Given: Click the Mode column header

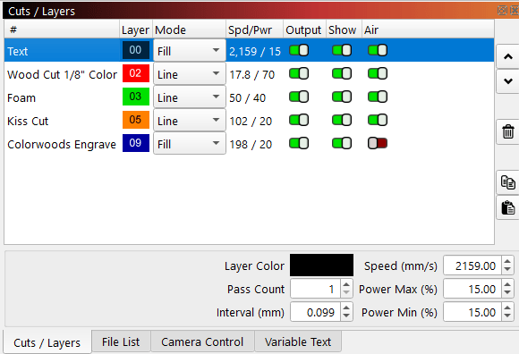Looking at the screenshot, I should tap(189, 29).
